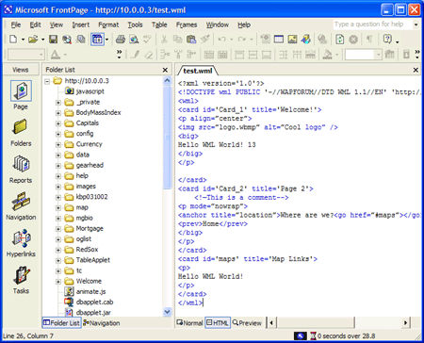The width and height of the screenshot is (424, 343).
Task: Print with the printer icon
Action: pyautogui.click(x=121, y=40)
